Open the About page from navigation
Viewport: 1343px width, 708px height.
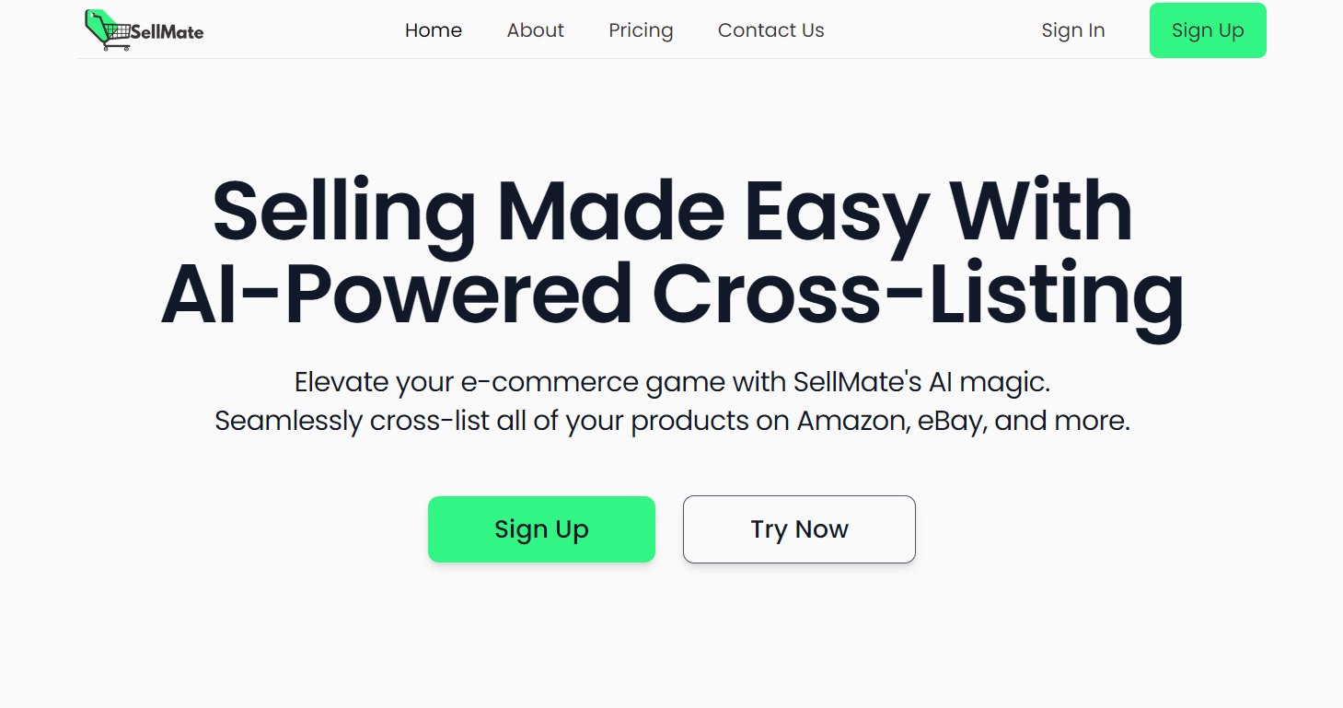(x=535, y=30)
